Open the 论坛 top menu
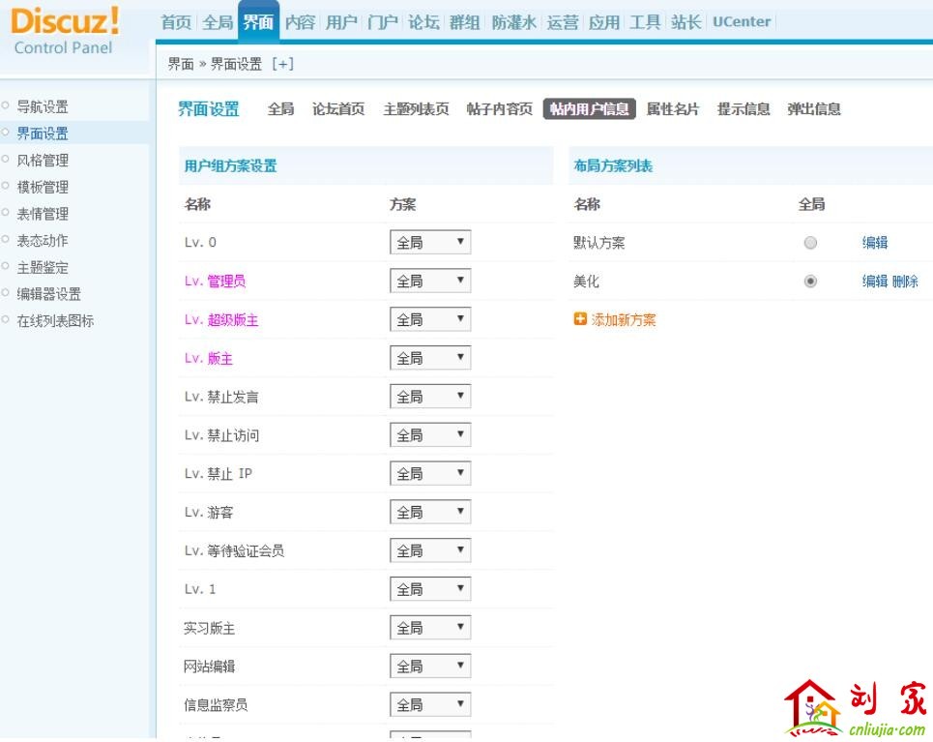The height and width of the screenshot is (742, 933). [x=423, y=22]
